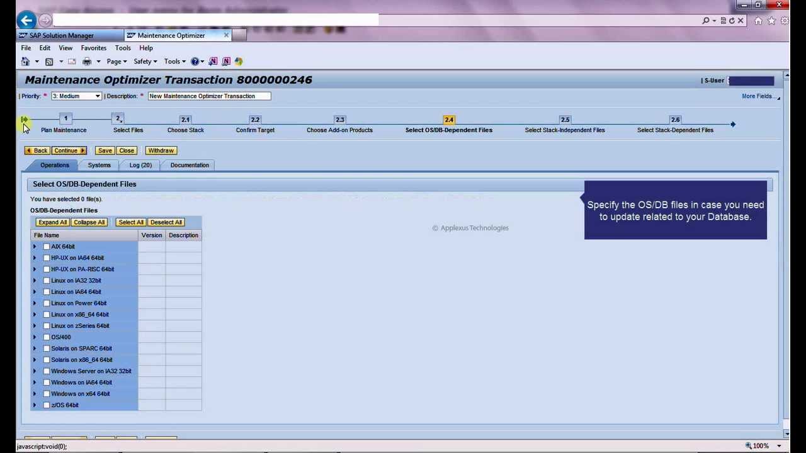Click the Withdraw button

(x=161, y=150)
